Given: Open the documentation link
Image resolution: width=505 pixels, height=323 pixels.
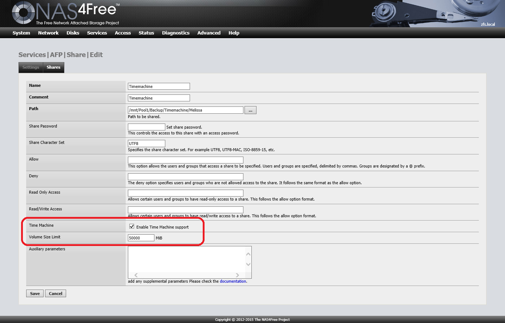Looking at the screenshot, I should pyautogui.click(x=233, y=281).
